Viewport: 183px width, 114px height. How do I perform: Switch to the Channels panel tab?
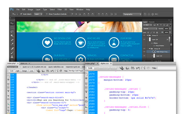point(152,22)
